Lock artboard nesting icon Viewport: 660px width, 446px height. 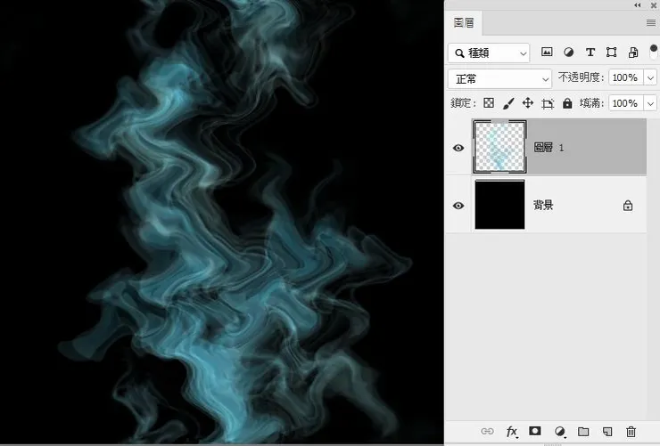548,104
